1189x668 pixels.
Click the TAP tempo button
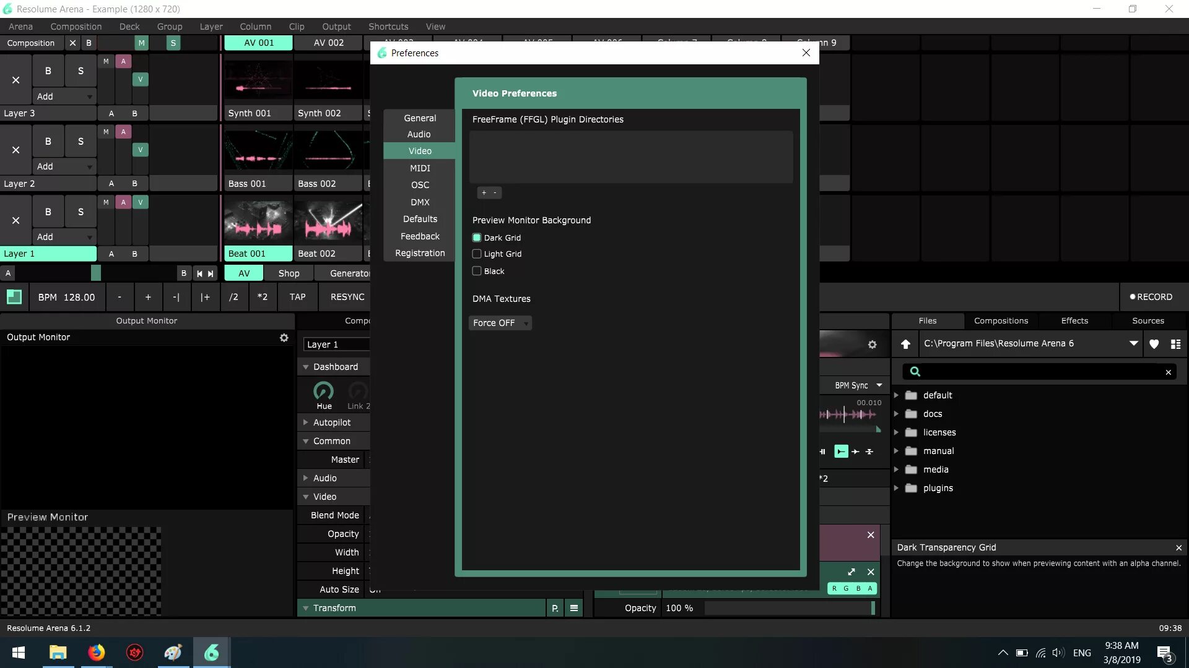[297, 297]
